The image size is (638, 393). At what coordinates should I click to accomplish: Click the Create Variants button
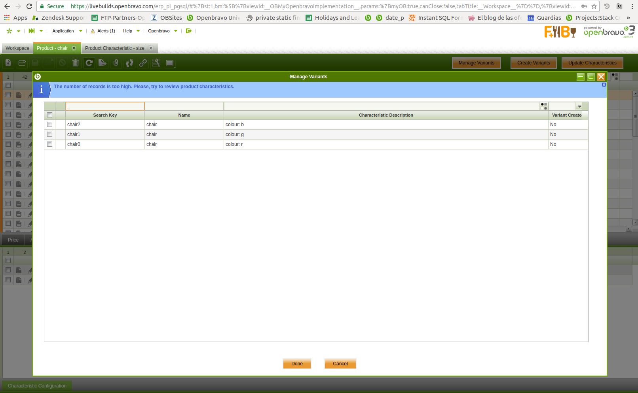click(534, 63)
